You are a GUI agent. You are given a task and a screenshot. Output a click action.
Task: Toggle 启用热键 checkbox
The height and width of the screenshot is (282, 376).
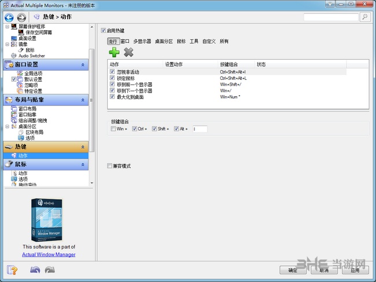pyautogui.click(x=104, y=31)
